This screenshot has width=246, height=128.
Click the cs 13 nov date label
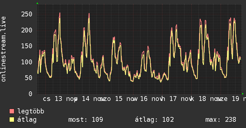[x=60, y=99]
